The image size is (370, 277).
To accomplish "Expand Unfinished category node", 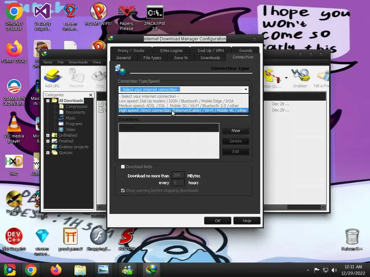I will pyautogui.click(x=48, y=136).
